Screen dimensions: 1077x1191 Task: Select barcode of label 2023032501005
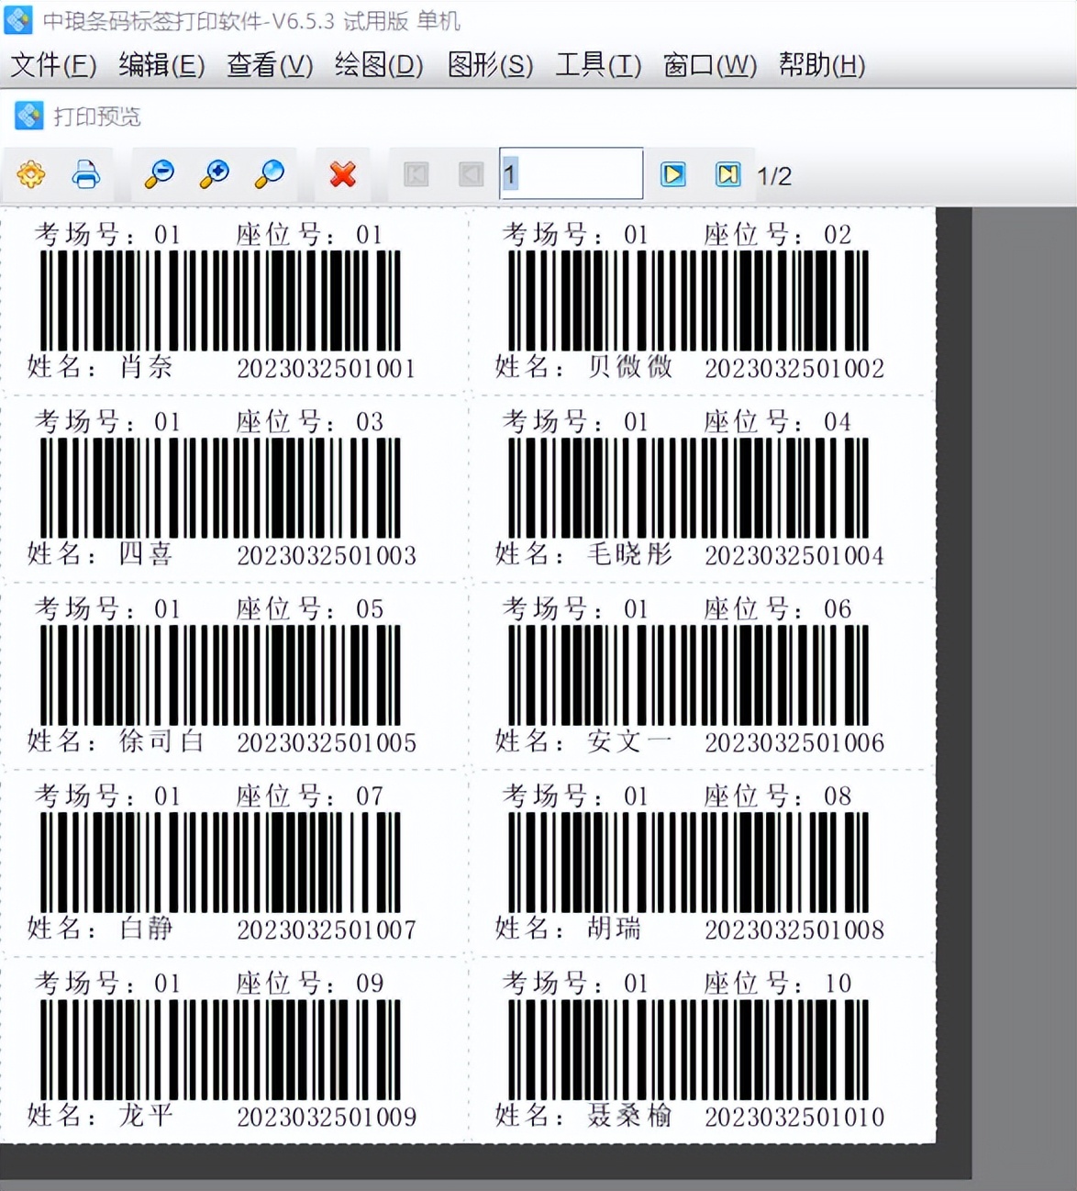[220, 675]
